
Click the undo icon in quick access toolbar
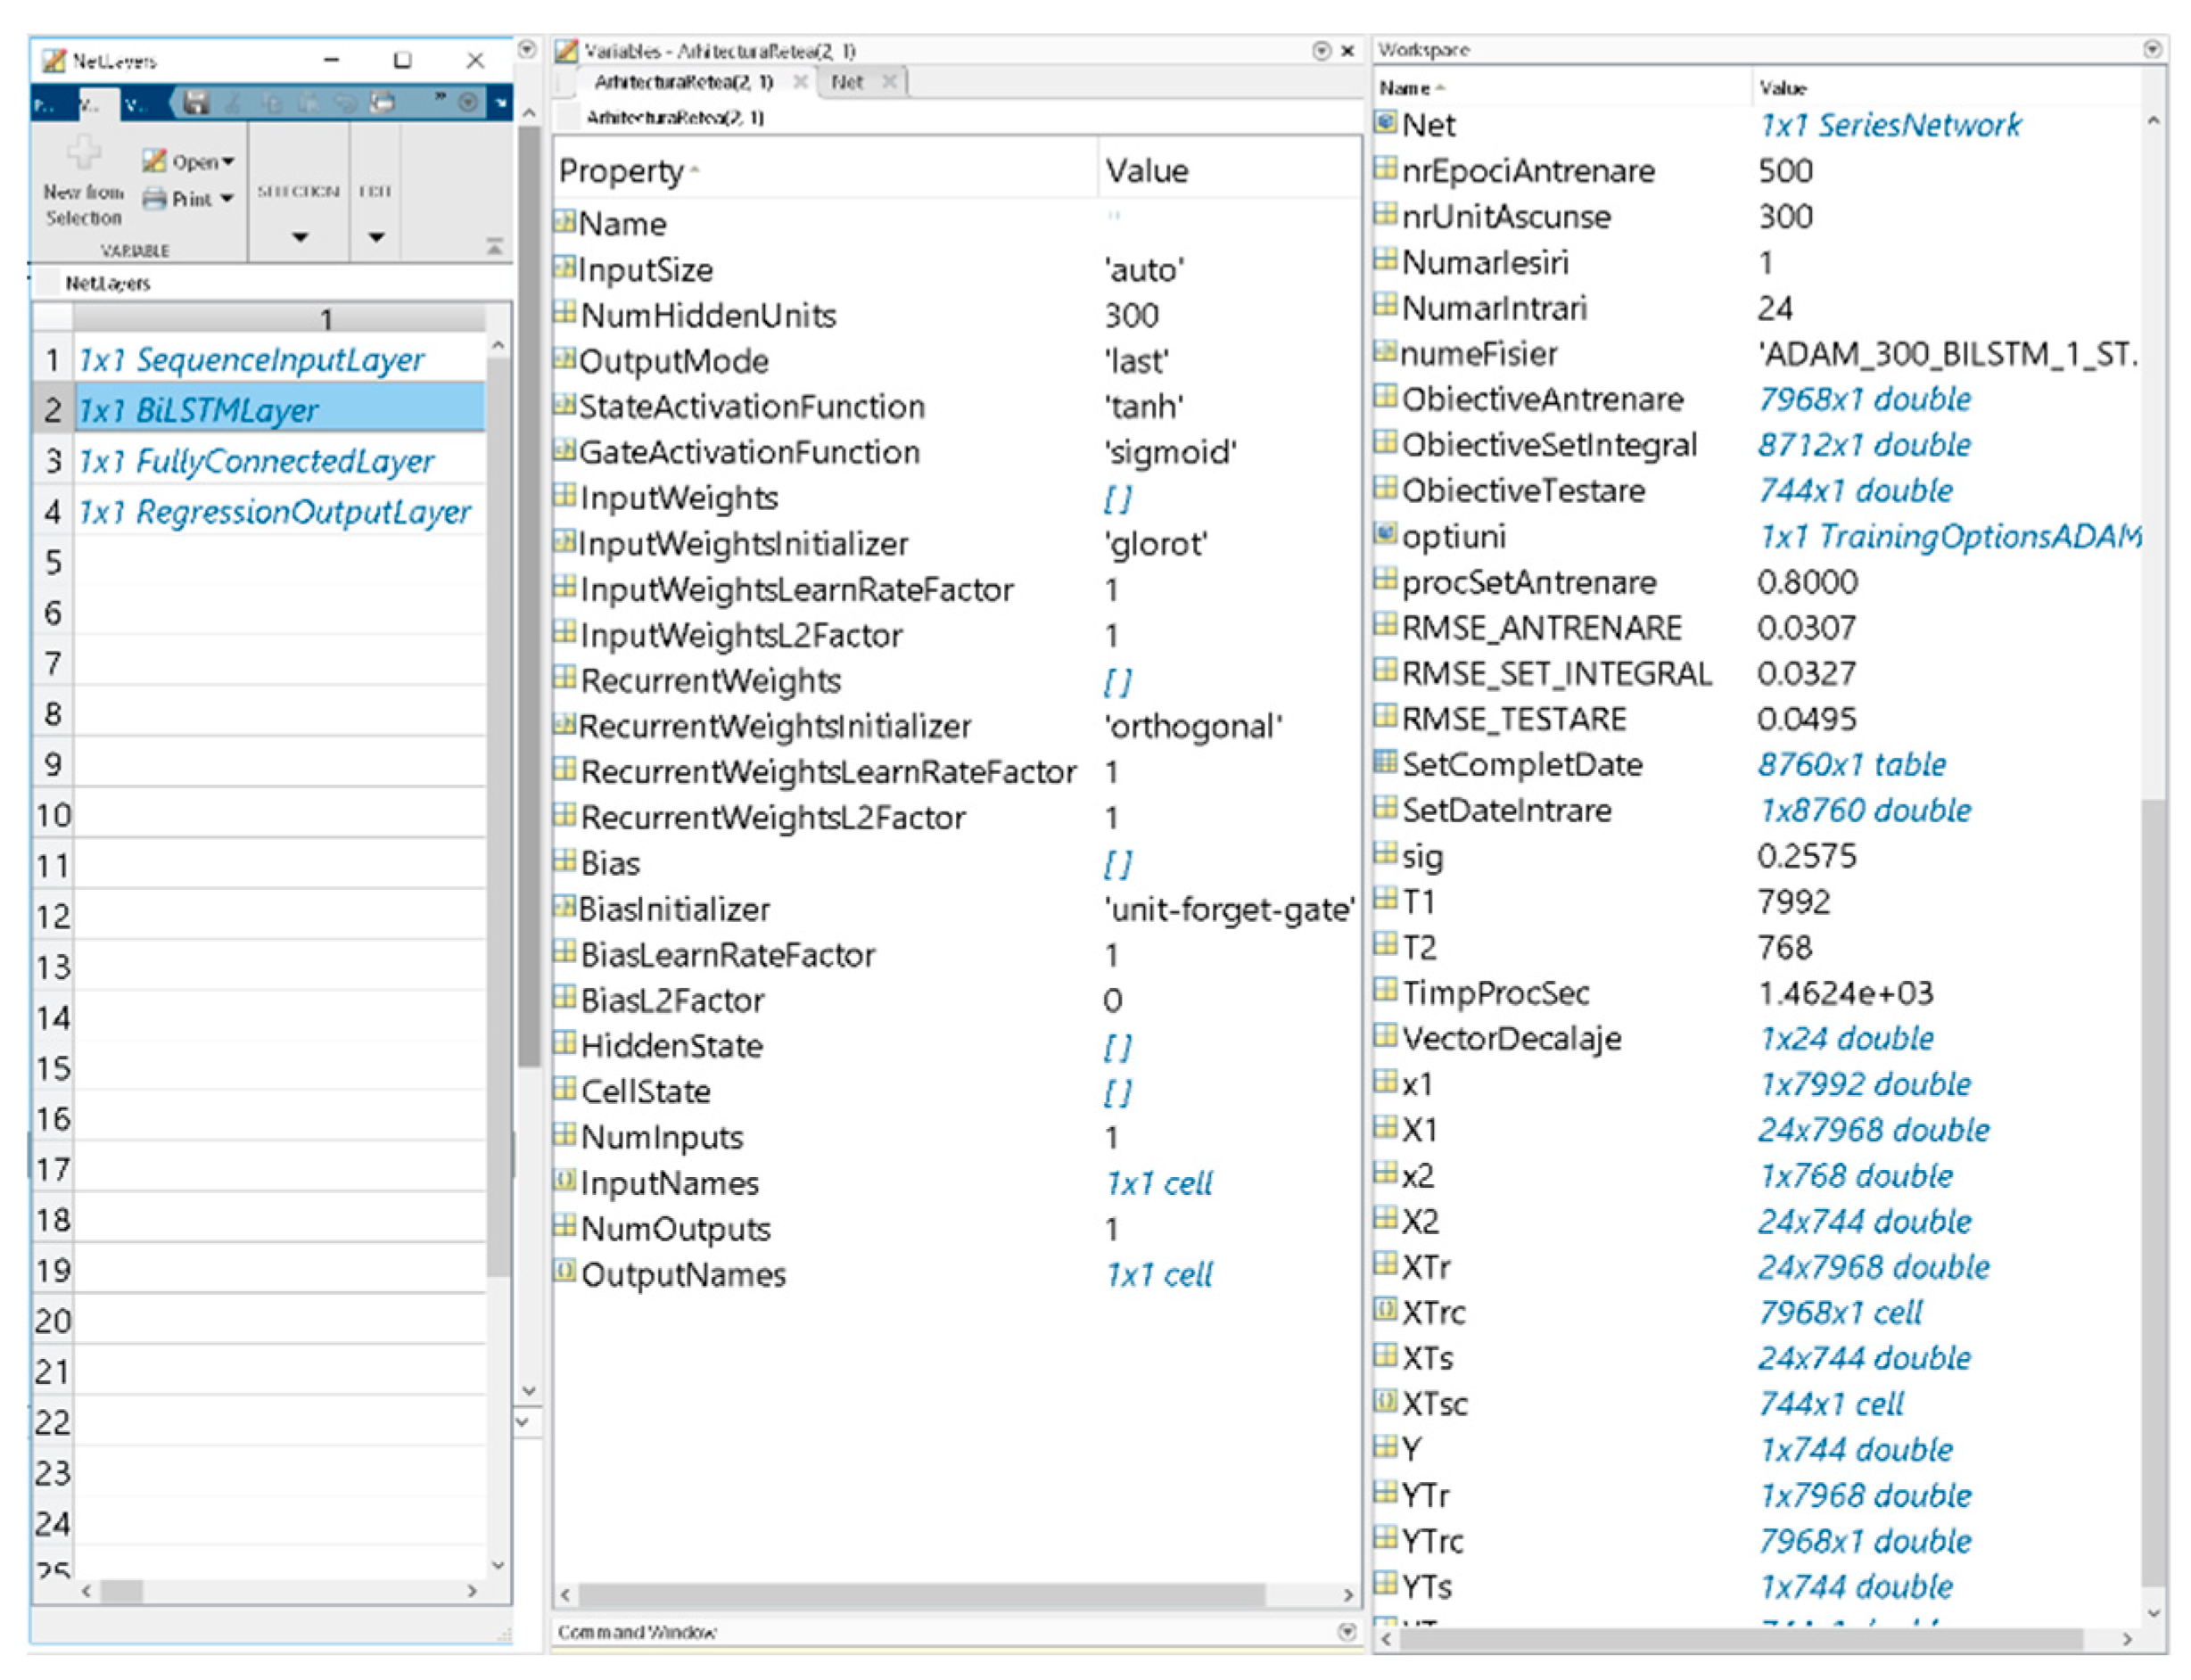pos(346,102)
